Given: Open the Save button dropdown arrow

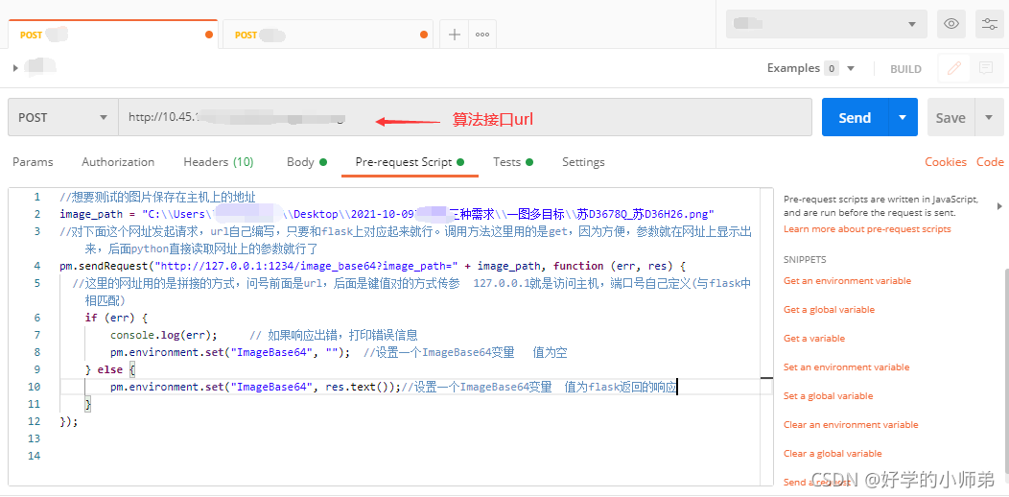Looking at the screenshot, I should coord(989,117).
